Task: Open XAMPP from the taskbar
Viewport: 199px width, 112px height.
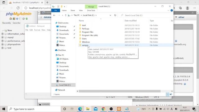Action: 119,109
